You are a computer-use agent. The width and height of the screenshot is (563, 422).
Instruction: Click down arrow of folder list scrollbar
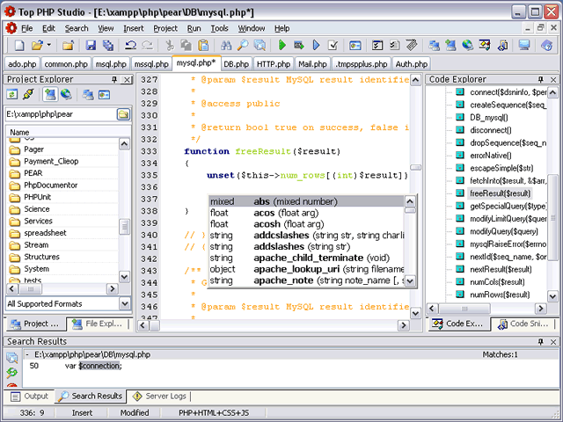(x=124, y=277)
